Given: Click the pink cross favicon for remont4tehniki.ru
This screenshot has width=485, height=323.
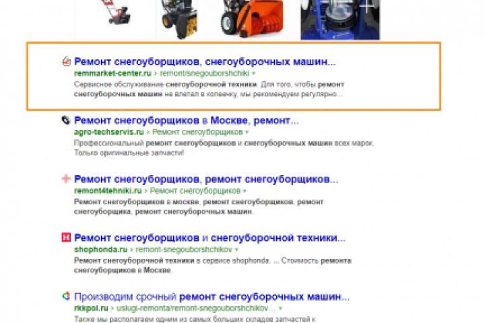Looking at the screenshot, I should (66, 178).
